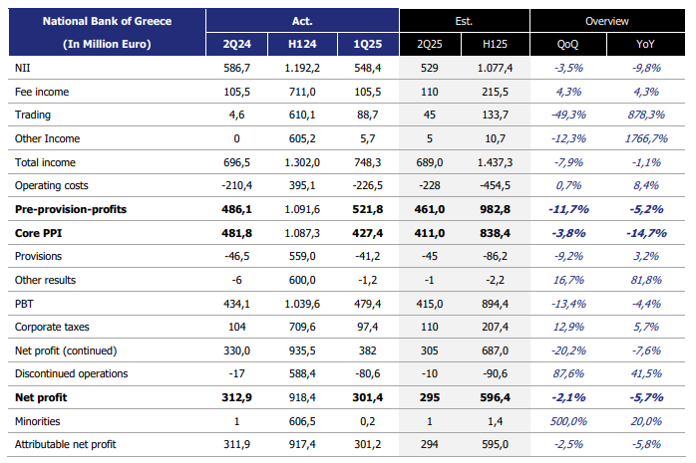Select the 1Q25 column header
696x463 pixels.
[x=368, y=44]
